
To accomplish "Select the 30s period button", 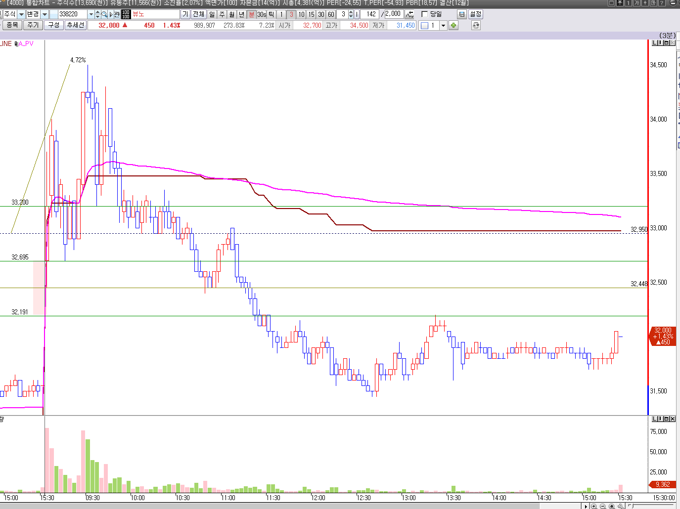I will point(261,14).
